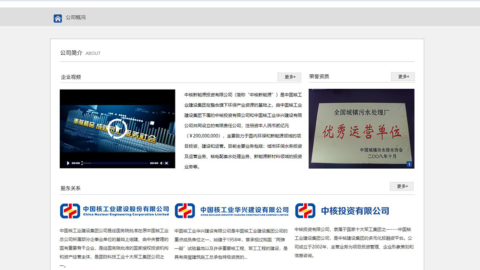Select slide indicator 1 on the honor image

[409, 165]
